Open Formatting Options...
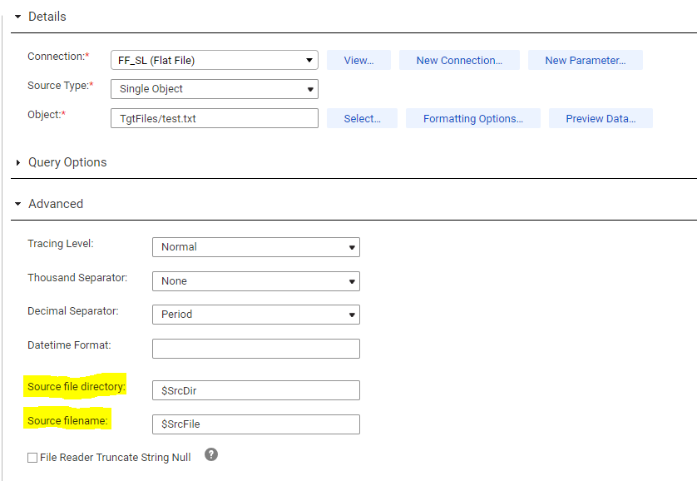The width and height of the screenshot is (697, 481). click(x=473, y=118)
